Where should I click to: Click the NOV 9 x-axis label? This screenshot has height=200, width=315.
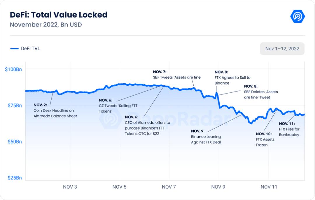point(218,187)
